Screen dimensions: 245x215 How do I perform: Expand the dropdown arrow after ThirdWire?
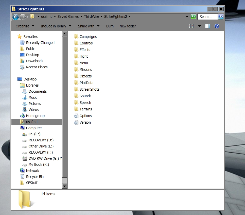pyautogui.click(x=101, y=16)
